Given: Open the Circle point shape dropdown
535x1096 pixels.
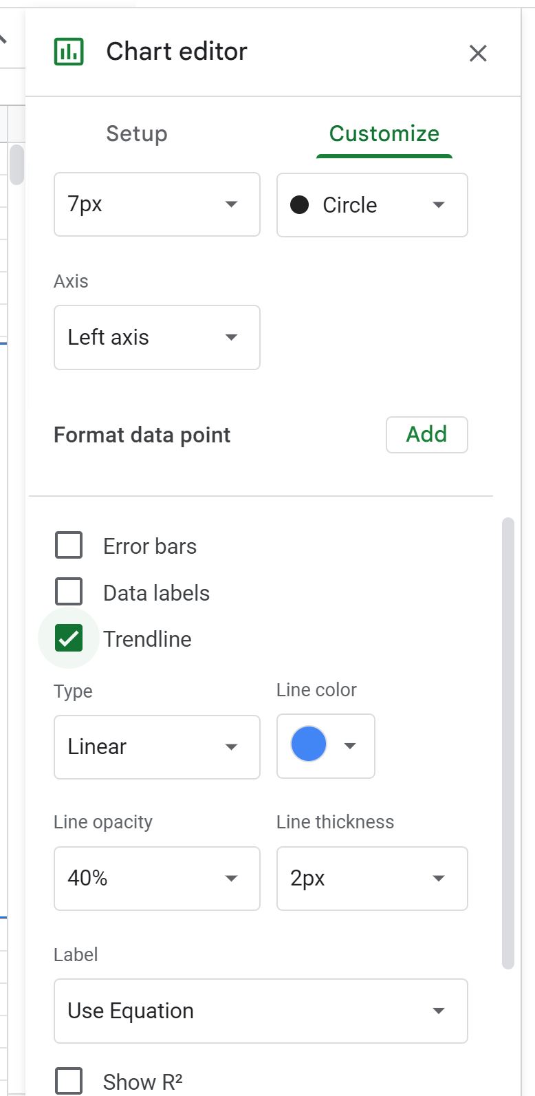Looking at the screenshot, I should click(x=372, y=205).
